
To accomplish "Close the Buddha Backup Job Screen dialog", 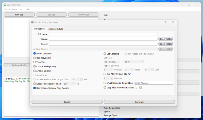I will pyautogui.click(x=173, y=22).
